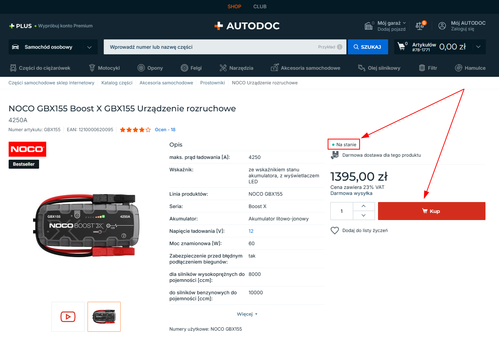Go to Części samochodowe sklep internetowy breadcrumb

pos(51,83)
